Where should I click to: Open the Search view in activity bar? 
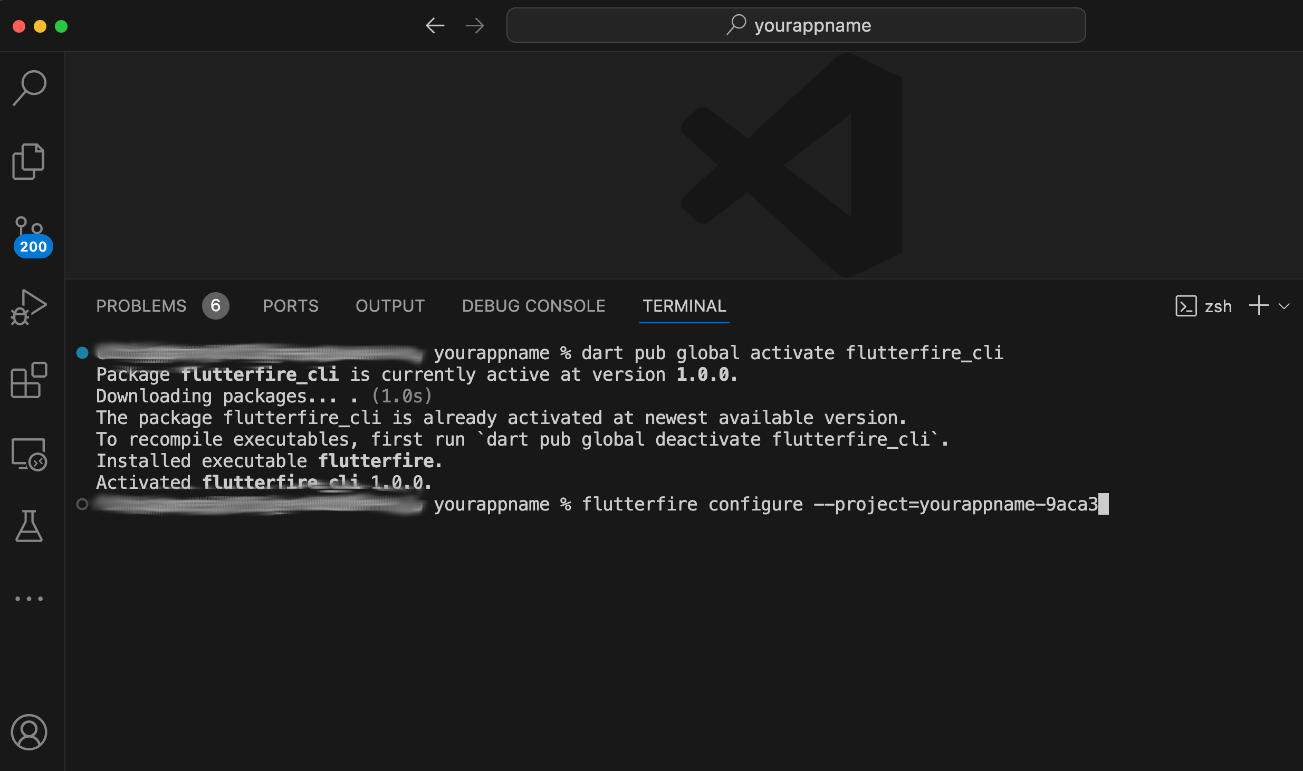tap(30, 88)
